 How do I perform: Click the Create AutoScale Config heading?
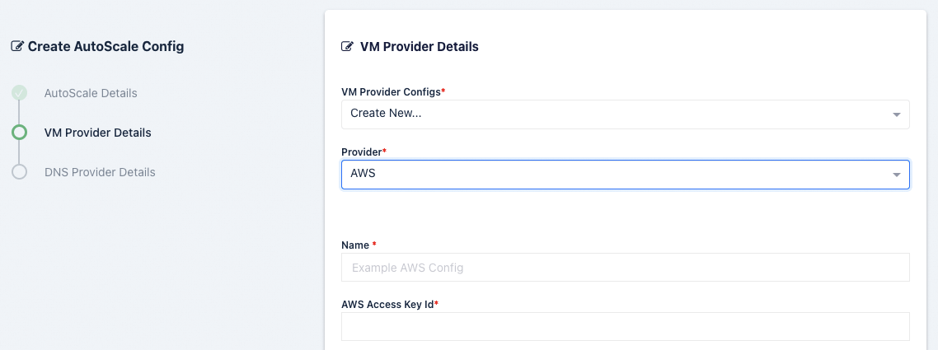coord(106,47)
